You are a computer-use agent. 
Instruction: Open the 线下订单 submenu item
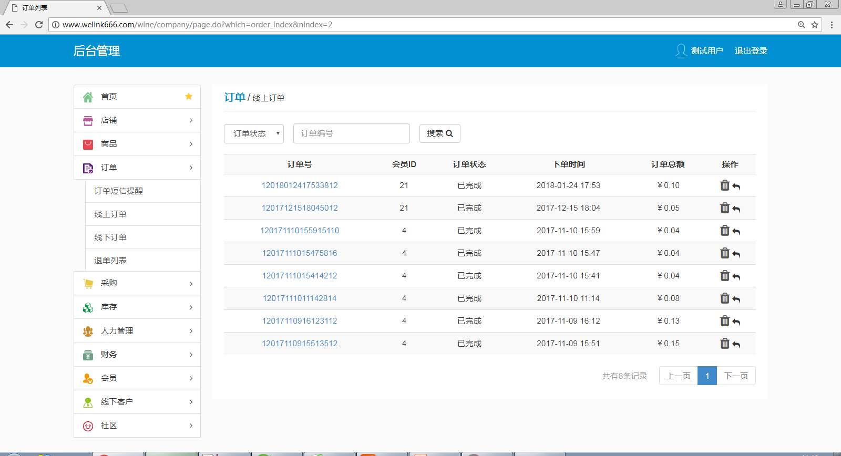[x=110, y=237]
